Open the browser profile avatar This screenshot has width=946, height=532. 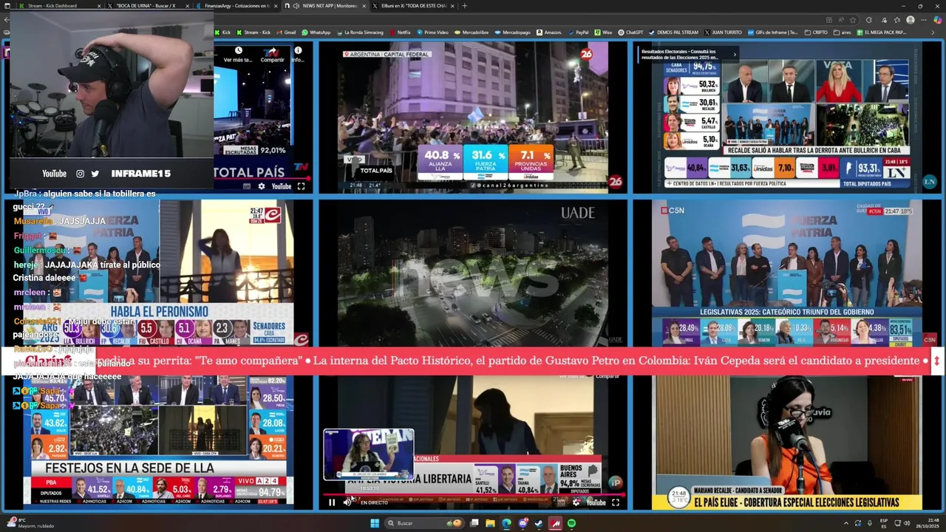click(911, 20)
